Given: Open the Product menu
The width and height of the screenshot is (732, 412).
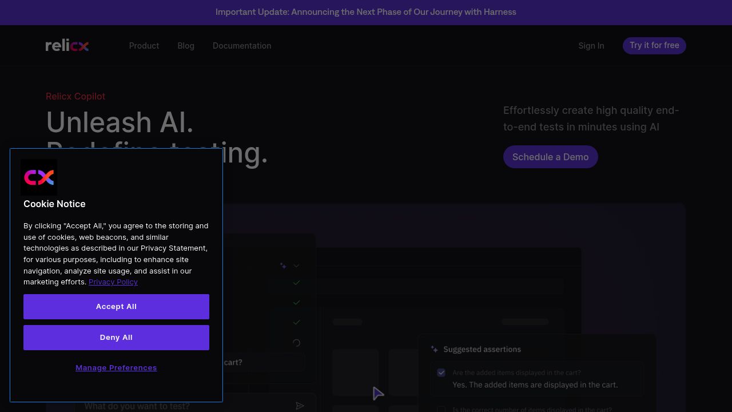Looking at the screenshot, I should click(x=144, y=46).
